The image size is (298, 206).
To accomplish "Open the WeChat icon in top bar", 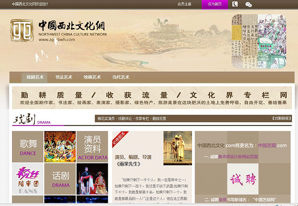I will (249, 4).
